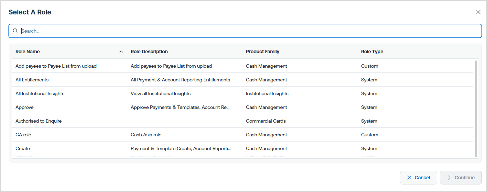The height and width of the screenshot is (192, 487).
Task: Click Commercial Cards product family cell
Action: (266, 121)
